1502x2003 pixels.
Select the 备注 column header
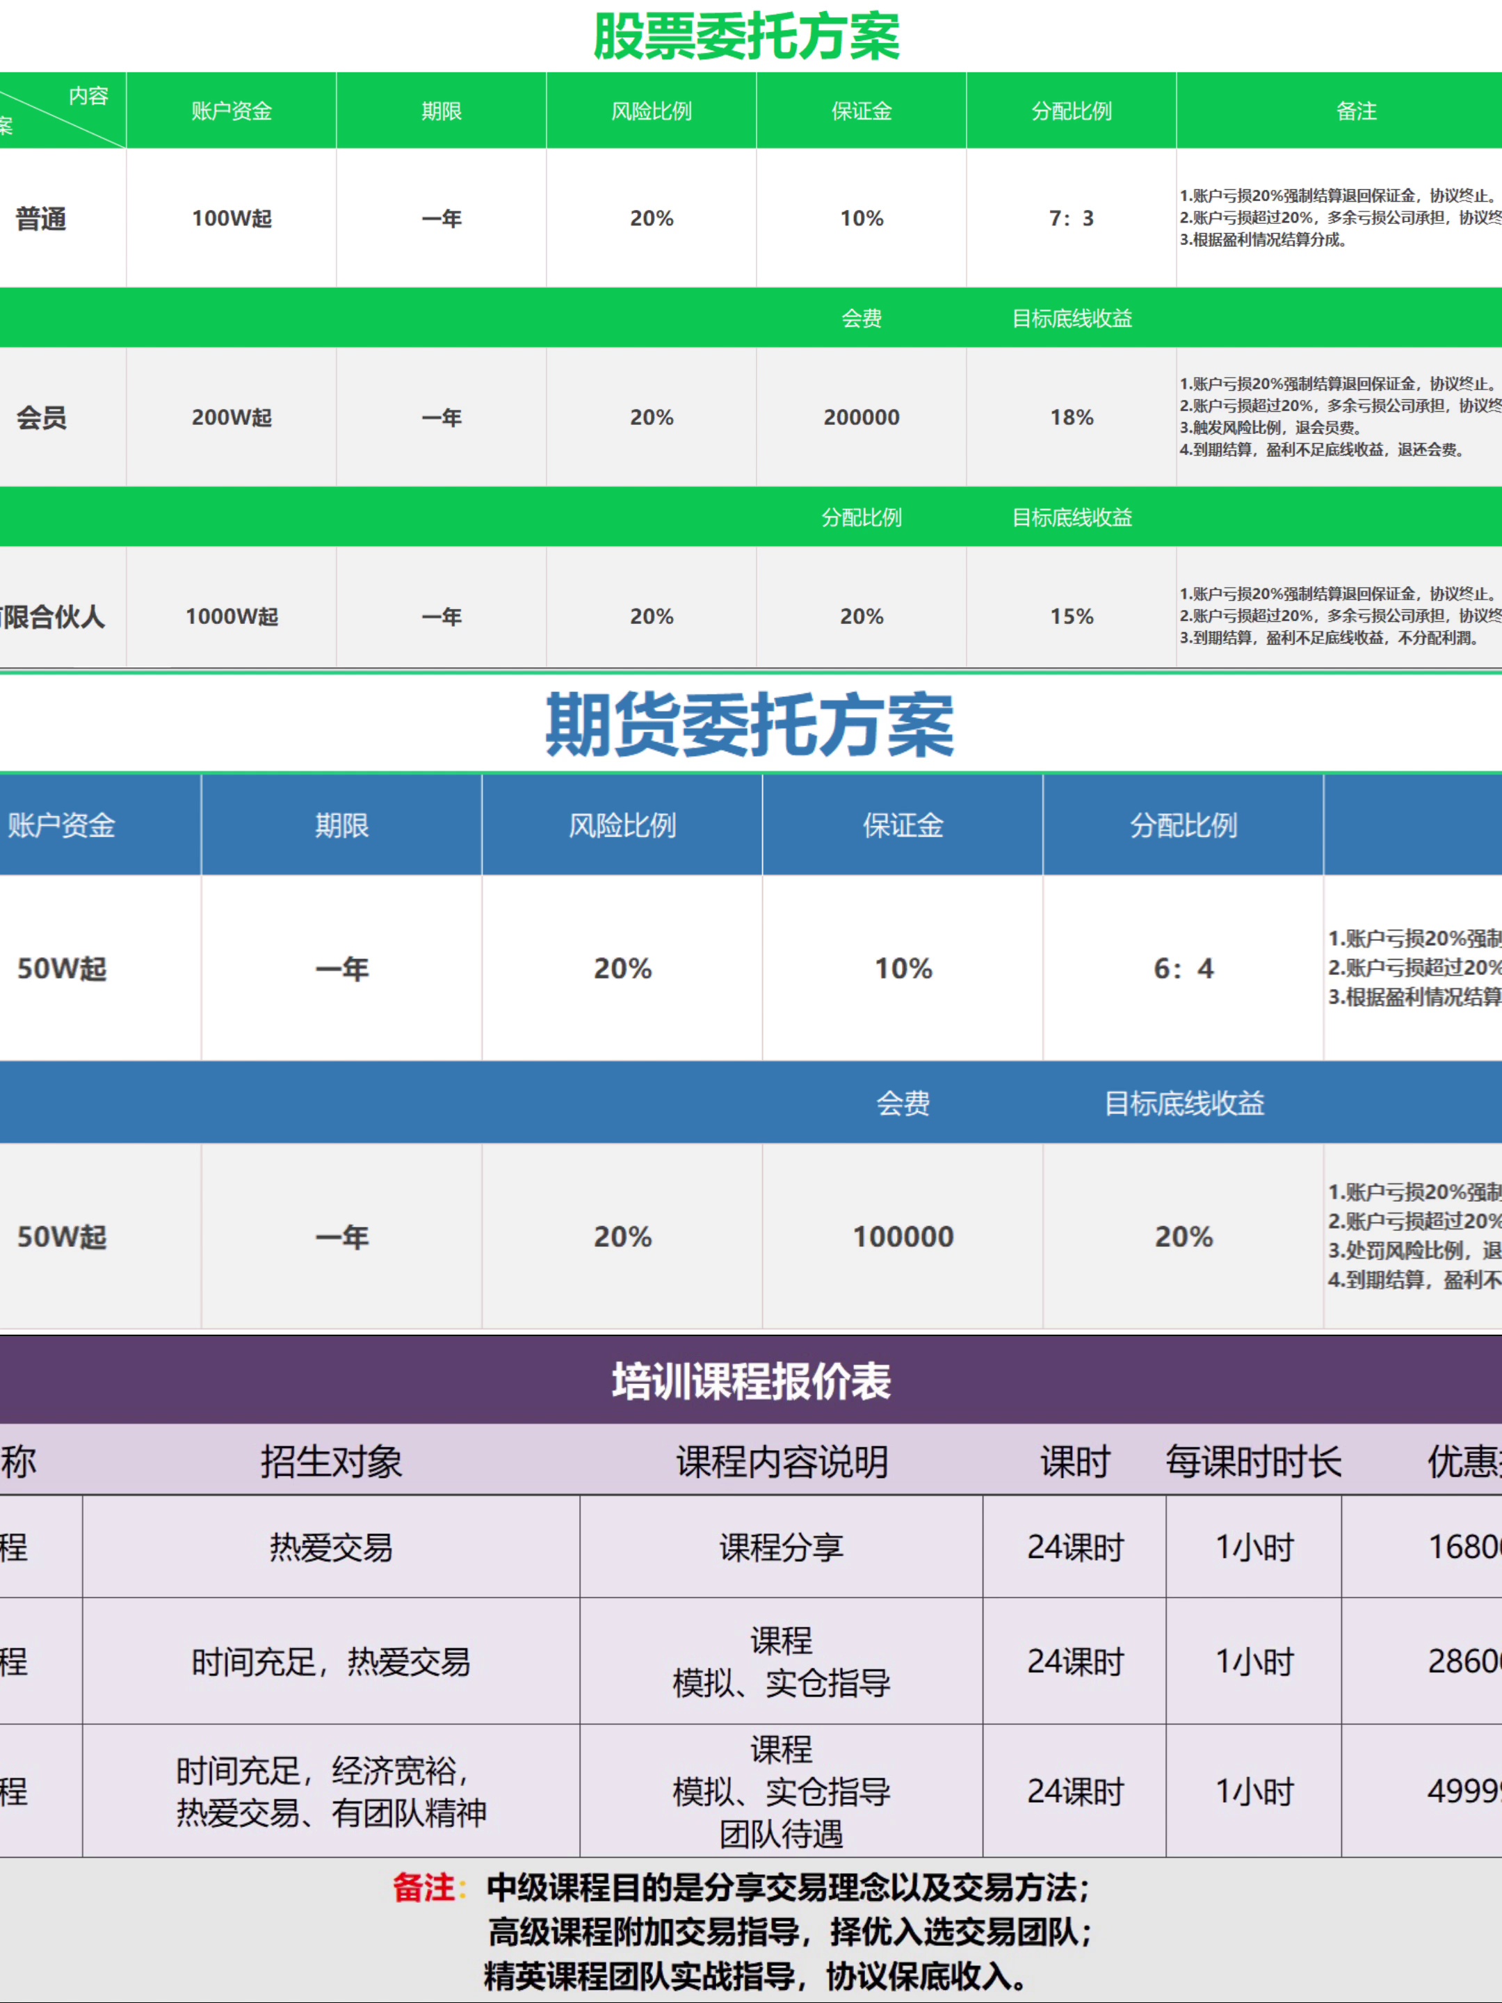click(x=1355, y=111)
